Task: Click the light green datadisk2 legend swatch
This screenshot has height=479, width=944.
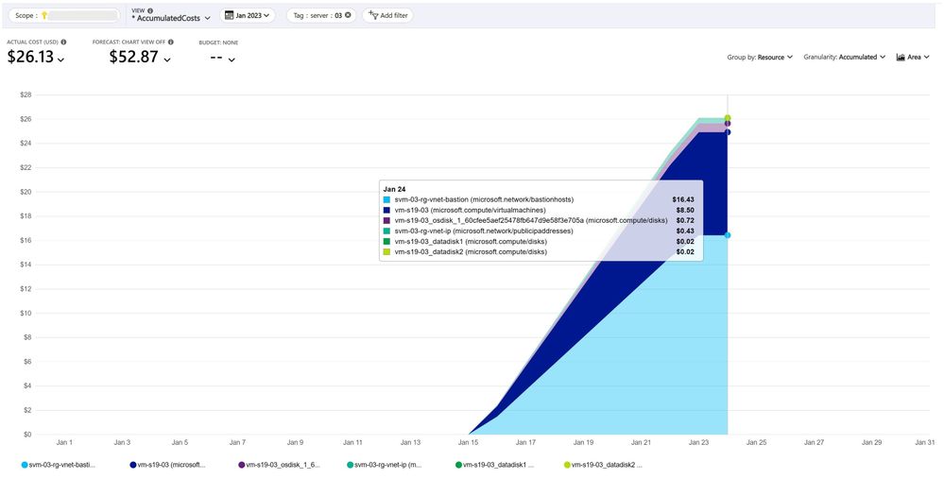Action: click(567, 465)
